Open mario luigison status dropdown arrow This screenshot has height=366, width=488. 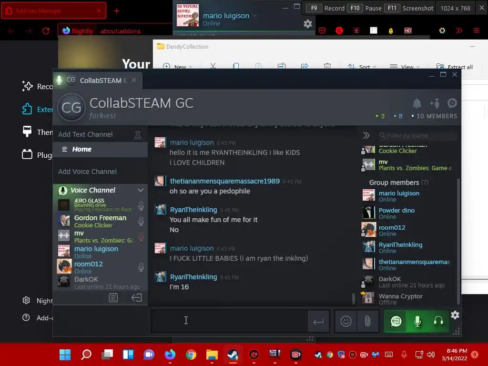pos(254,15)
